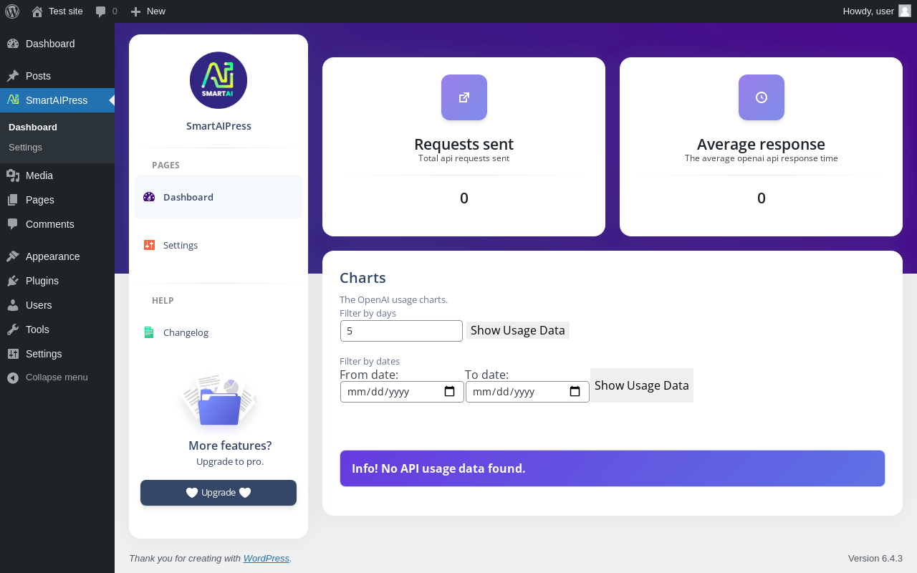Click the folder illustration above More features

pyautogui.click(x=219, y=401)
